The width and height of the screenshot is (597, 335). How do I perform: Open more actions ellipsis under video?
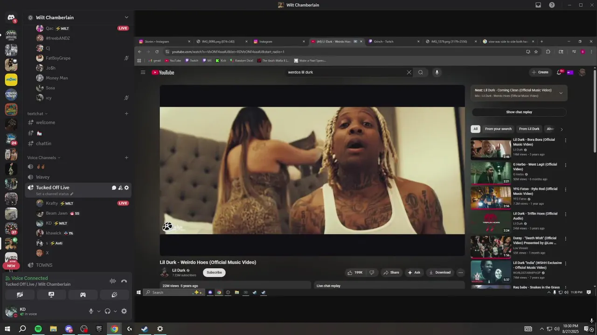click(x=460, y=273)
